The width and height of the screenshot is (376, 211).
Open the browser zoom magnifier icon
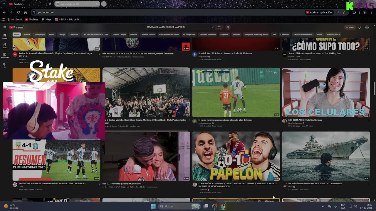(338, 12)
